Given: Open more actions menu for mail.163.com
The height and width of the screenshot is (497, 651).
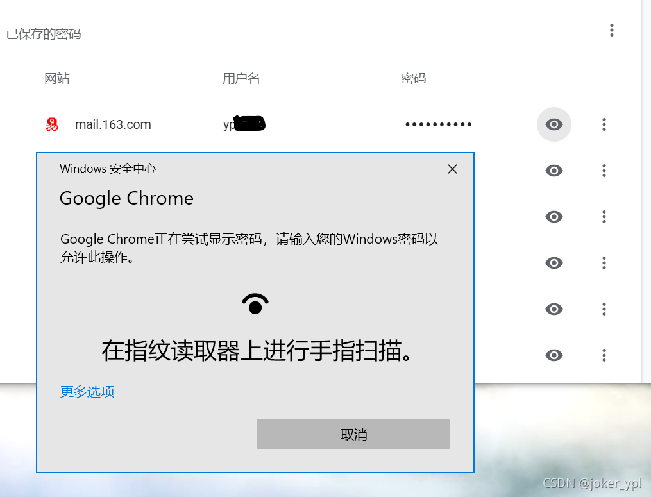Looking at the screenshot, I should coord(604,124).
